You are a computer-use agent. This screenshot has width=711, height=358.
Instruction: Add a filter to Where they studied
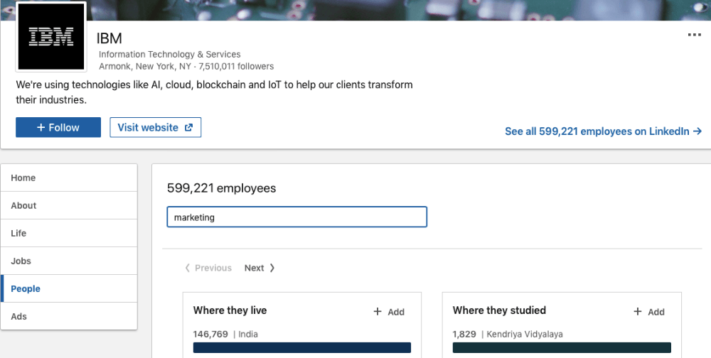(x=649, y=312)
